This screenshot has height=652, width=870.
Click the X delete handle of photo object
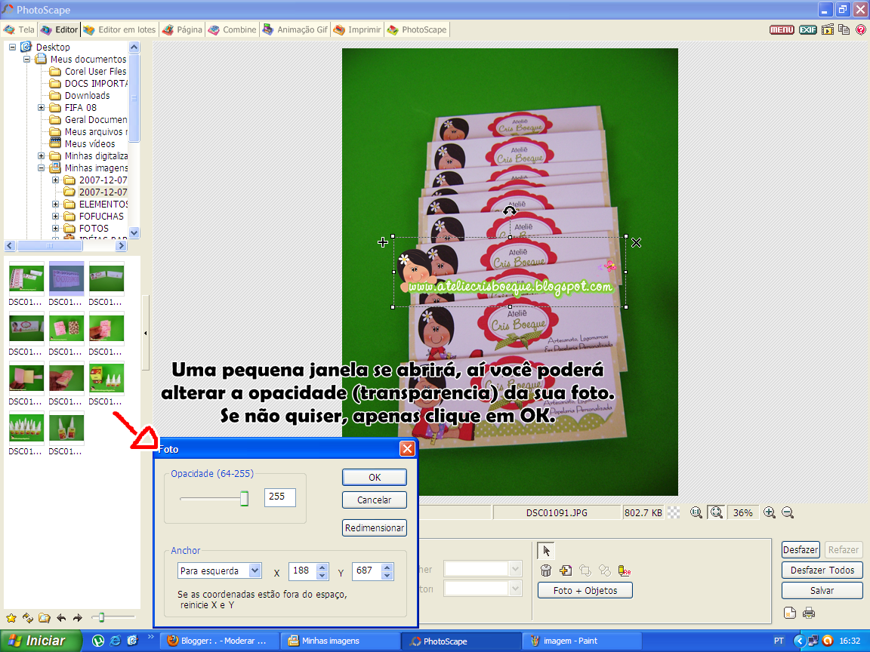[637, 242]
